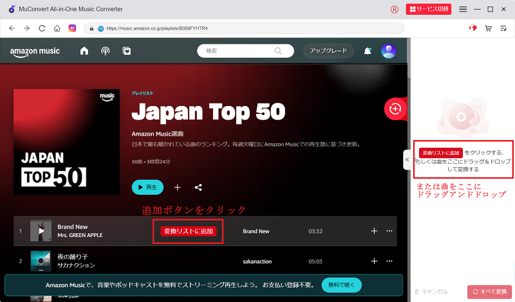
Task: Open the account profile icon in title bar
Action: 395,9
